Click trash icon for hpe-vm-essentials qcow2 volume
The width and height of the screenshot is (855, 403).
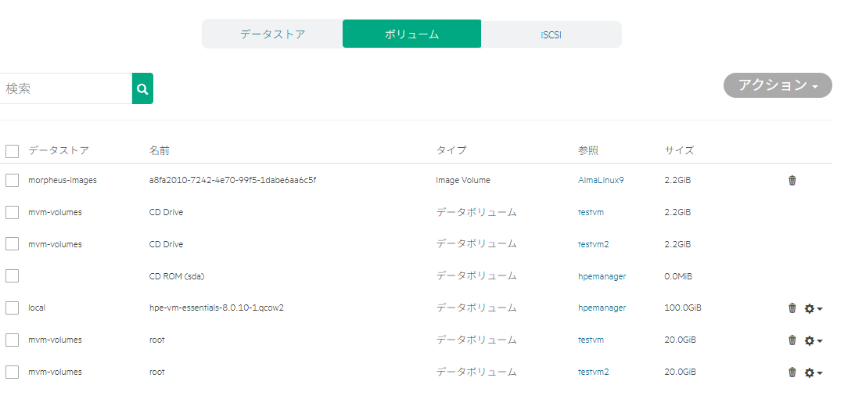(x=792, y=308)
